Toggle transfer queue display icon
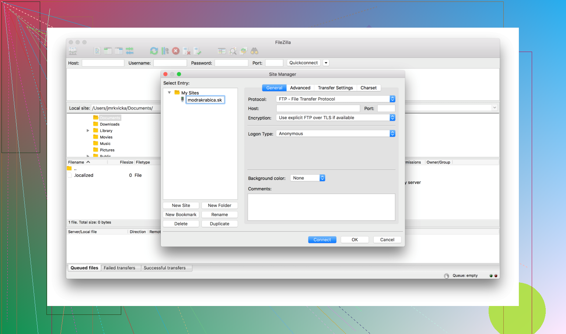This screenshot has height=334, width=566. 130,51
